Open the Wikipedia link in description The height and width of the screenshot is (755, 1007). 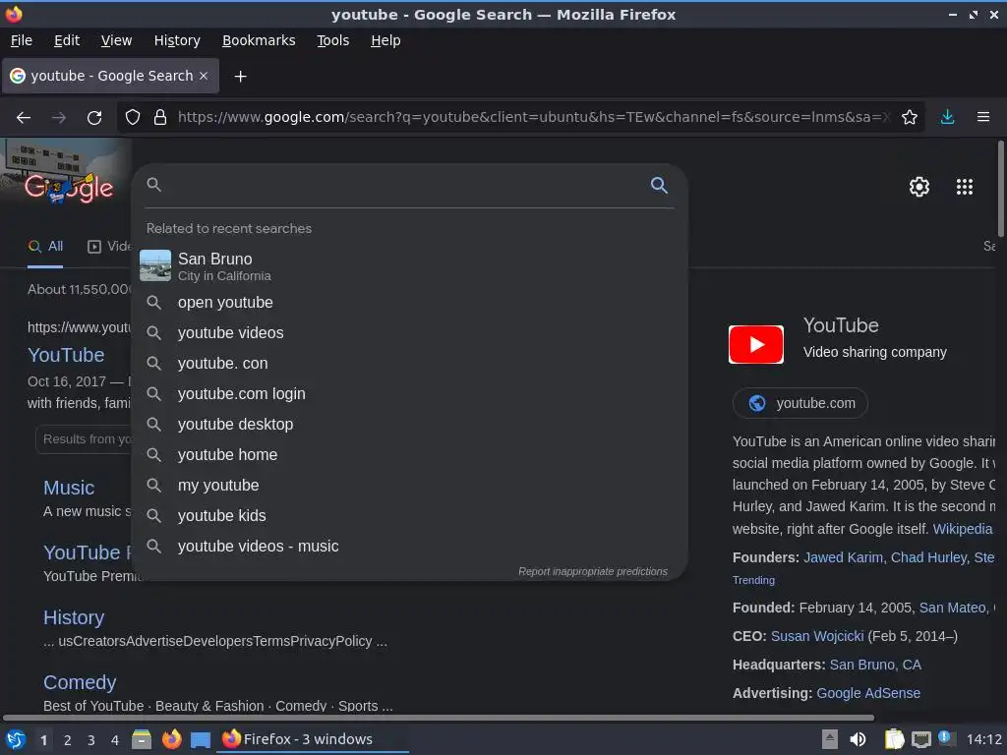(x=963, y=529)
